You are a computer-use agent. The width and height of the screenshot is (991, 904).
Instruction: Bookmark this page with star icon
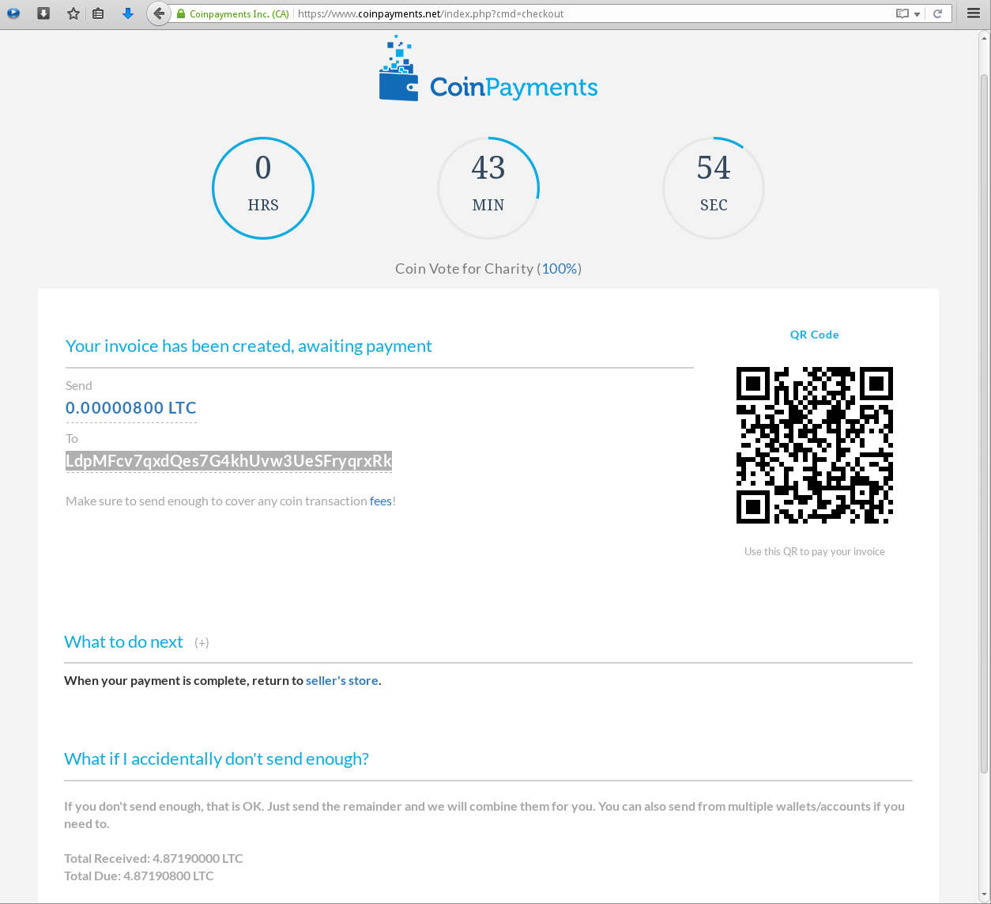[73, 13]
